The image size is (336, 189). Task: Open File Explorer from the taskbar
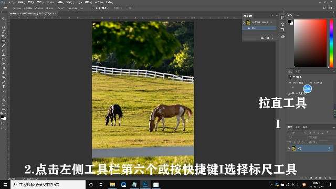(112, 184)
